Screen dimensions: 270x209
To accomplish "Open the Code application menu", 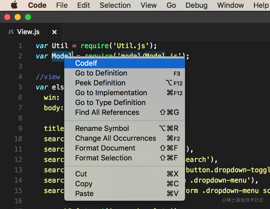I will tap(37, 5).
